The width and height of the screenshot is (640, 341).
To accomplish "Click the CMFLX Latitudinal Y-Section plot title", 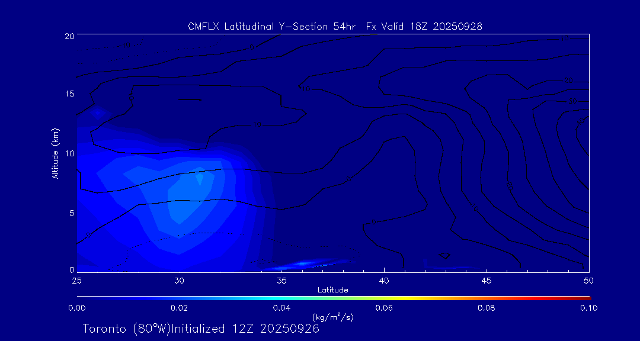I will 334,26.
